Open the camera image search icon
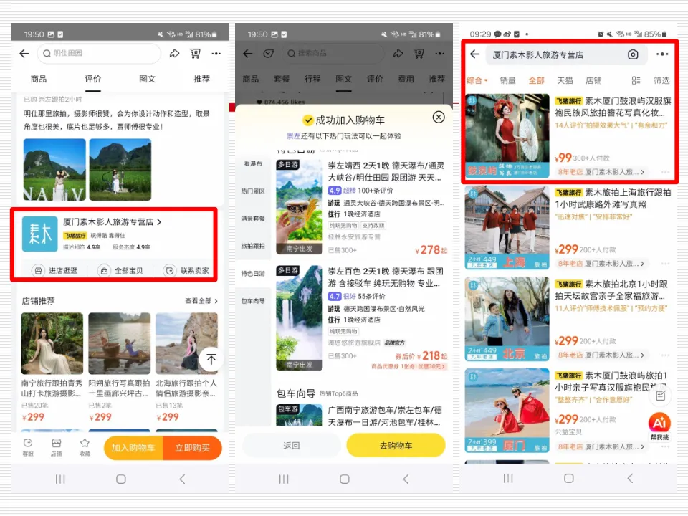 [634, 54]
